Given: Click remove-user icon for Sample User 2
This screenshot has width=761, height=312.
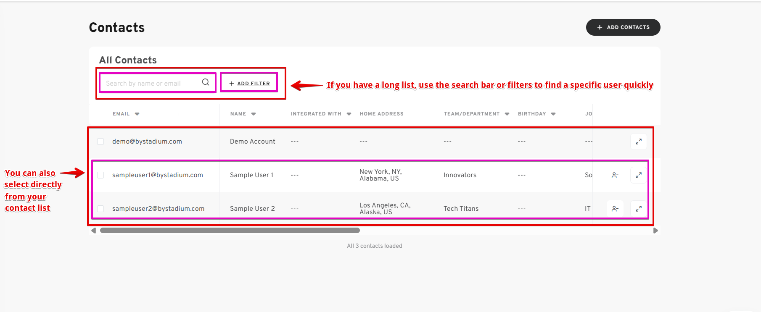Looking at the screenshot, I should click(x=615, y=209).
